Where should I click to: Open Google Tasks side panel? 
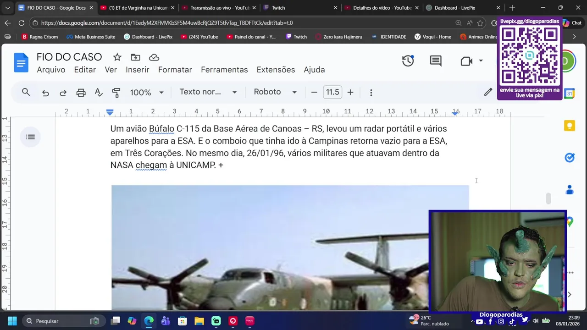[x=570, y=158]
